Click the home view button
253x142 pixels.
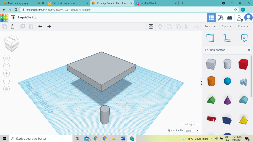click(x=6, y=58)
